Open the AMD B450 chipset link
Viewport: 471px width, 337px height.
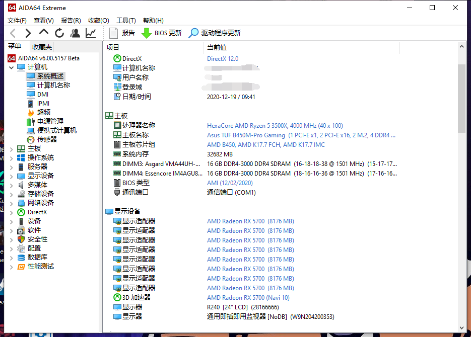pos(266,145)
